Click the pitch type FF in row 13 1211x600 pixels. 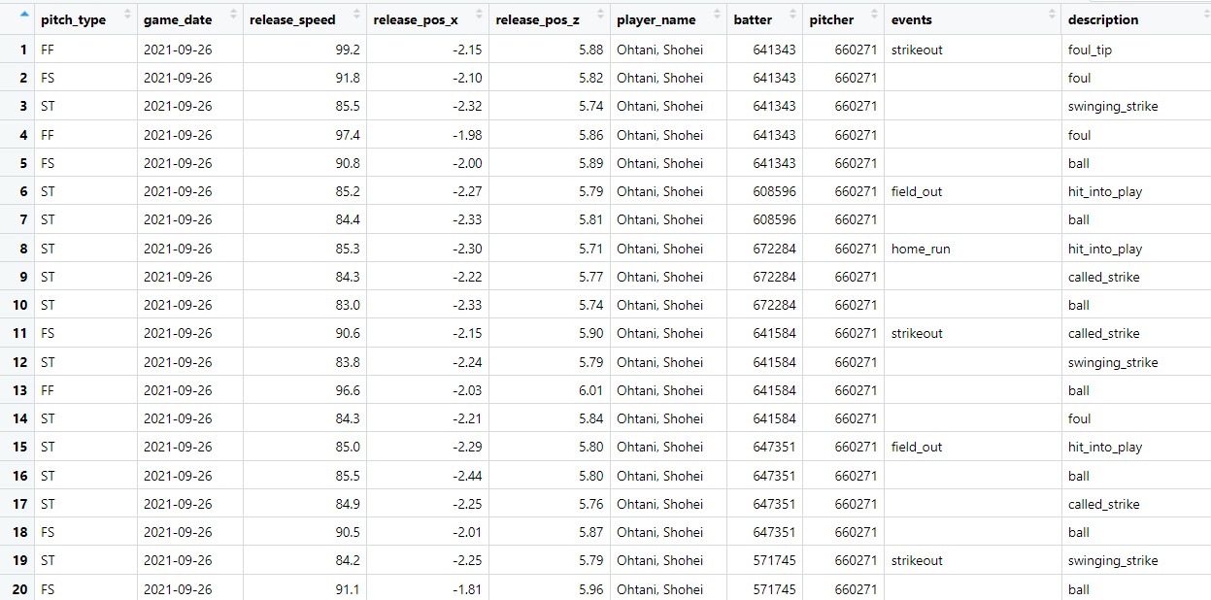point(48,390)
